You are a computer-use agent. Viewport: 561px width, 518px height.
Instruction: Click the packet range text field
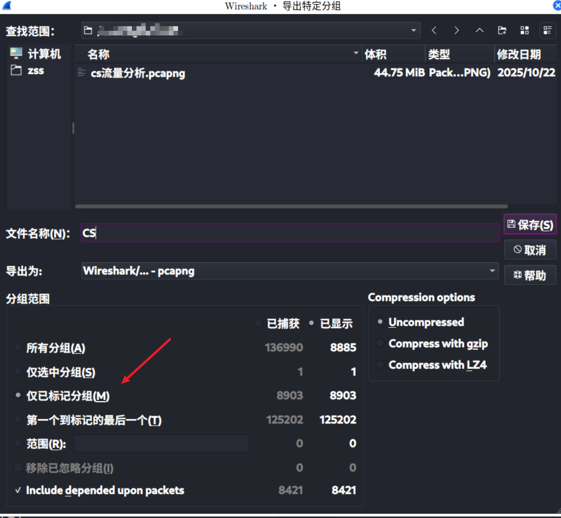(x=161, y=443)
